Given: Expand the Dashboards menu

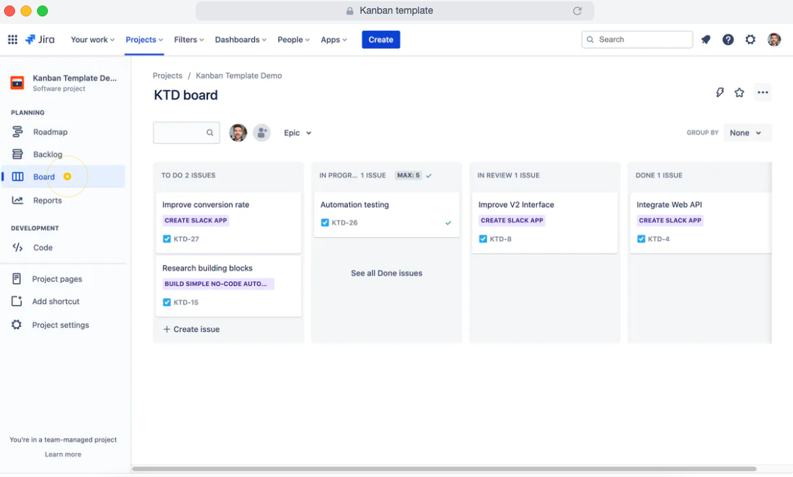Looking at the screenshot, I should tap(240, 40).
